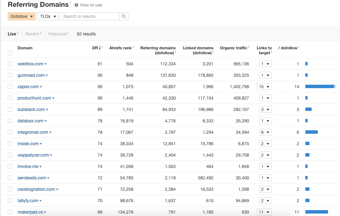Open links-to-target dropdown for integromat.com

(x=266, y=132)
